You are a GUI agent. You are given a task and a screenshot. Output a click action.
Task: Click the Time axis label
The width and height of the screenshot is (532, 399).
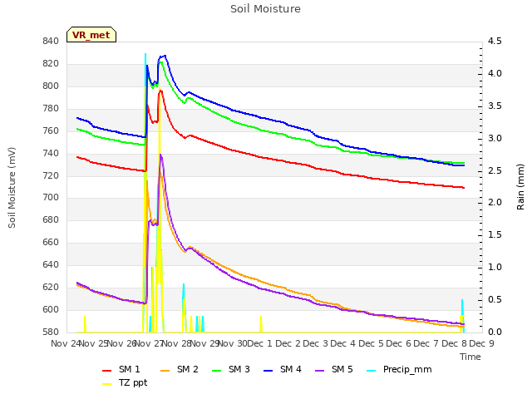coord(470,357)
